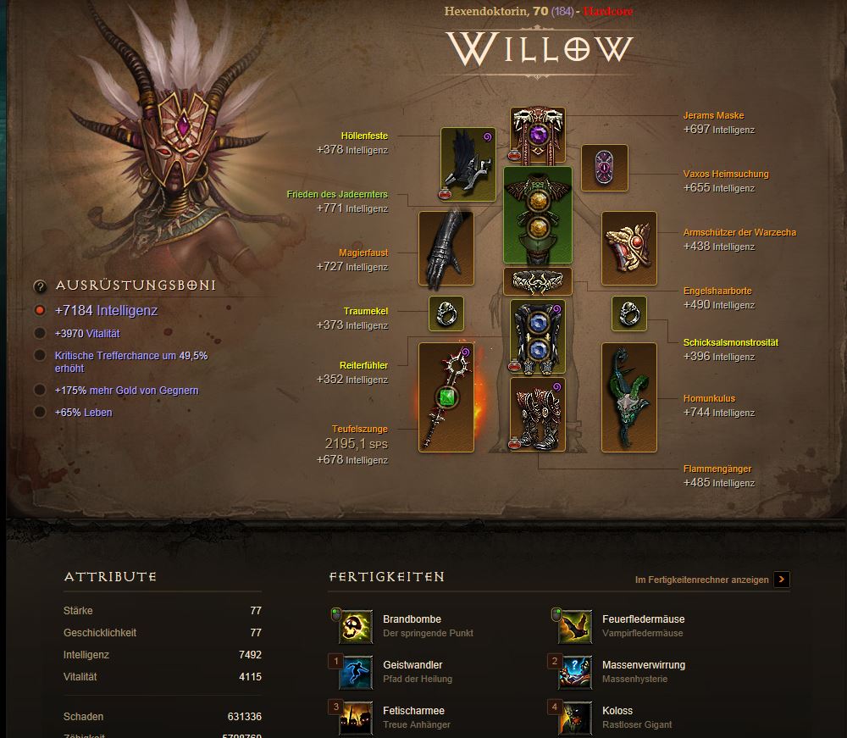Select the Höllenfeste shoulder armor icon
Screen dimensions: 847x738
click(468, 164)
